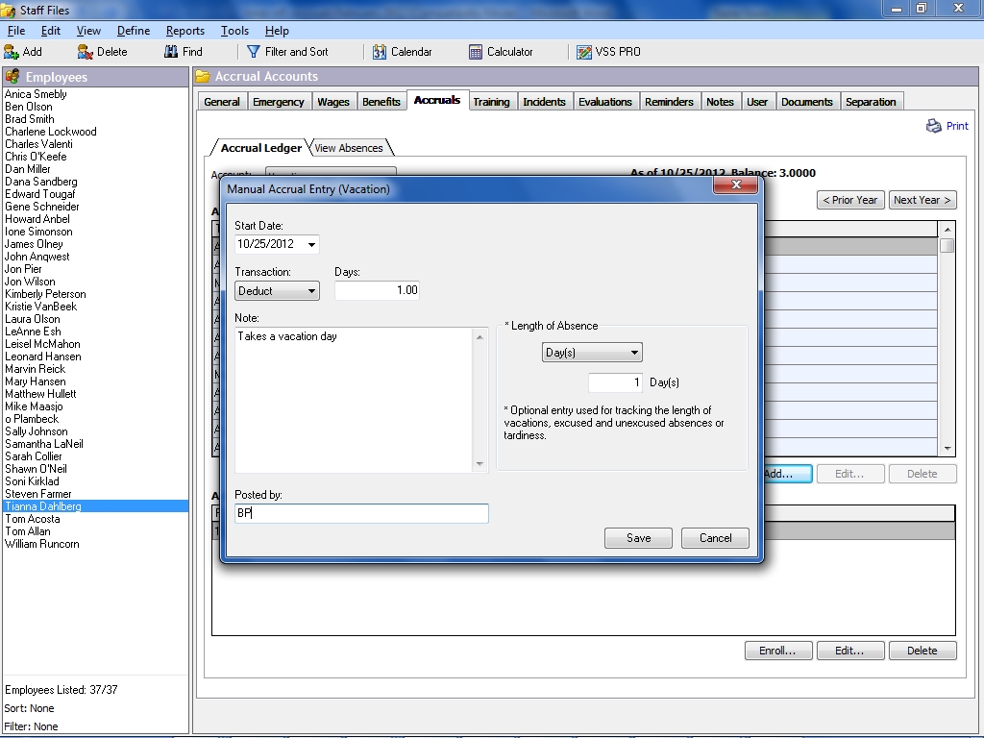Switch to the View Absences tab
The image size is (984, 738).
(349, 148)
